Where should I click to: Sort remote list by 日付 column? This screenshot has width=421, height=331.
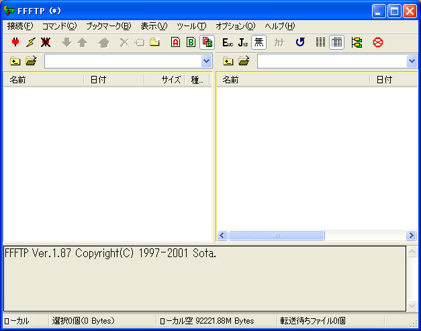393,80
